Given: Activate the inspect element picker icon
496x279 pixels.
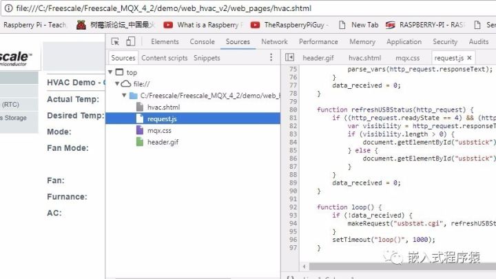Looking at the screenshot, I should 115,42.
